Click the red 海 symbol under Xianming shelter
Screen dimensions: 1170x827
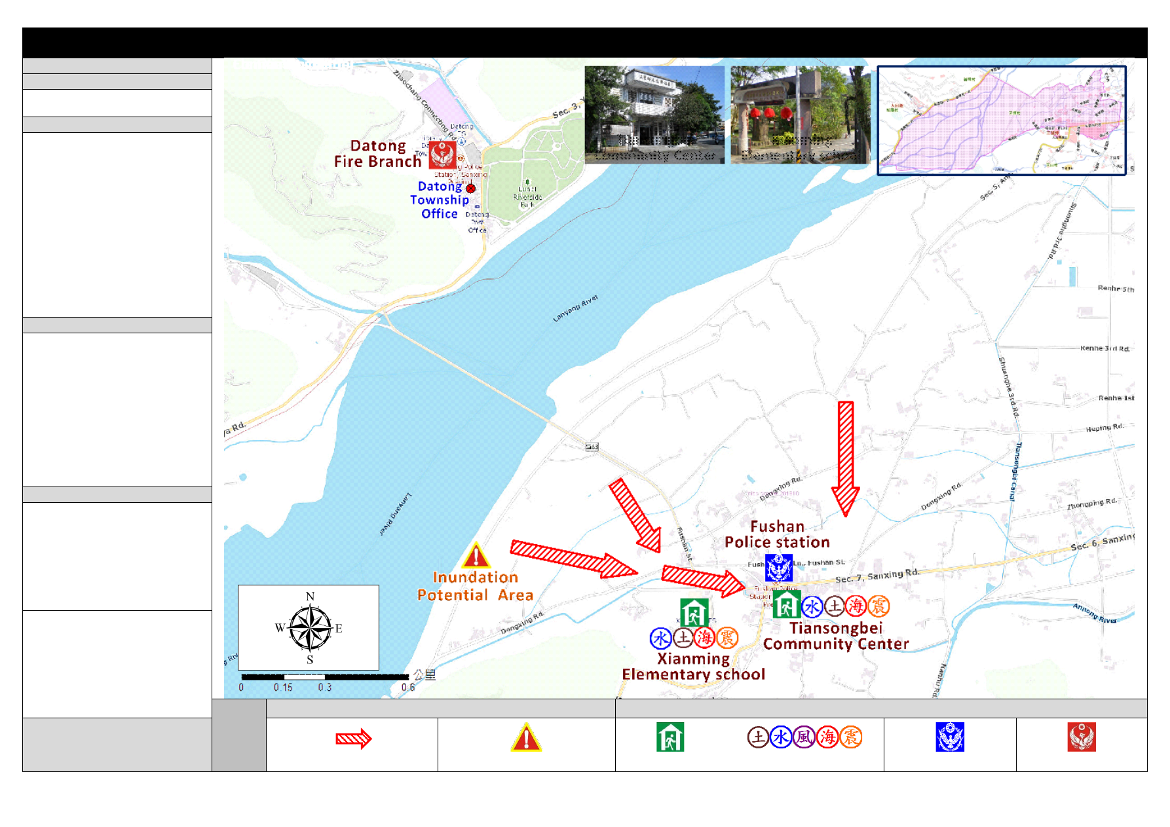pos(705,638)
